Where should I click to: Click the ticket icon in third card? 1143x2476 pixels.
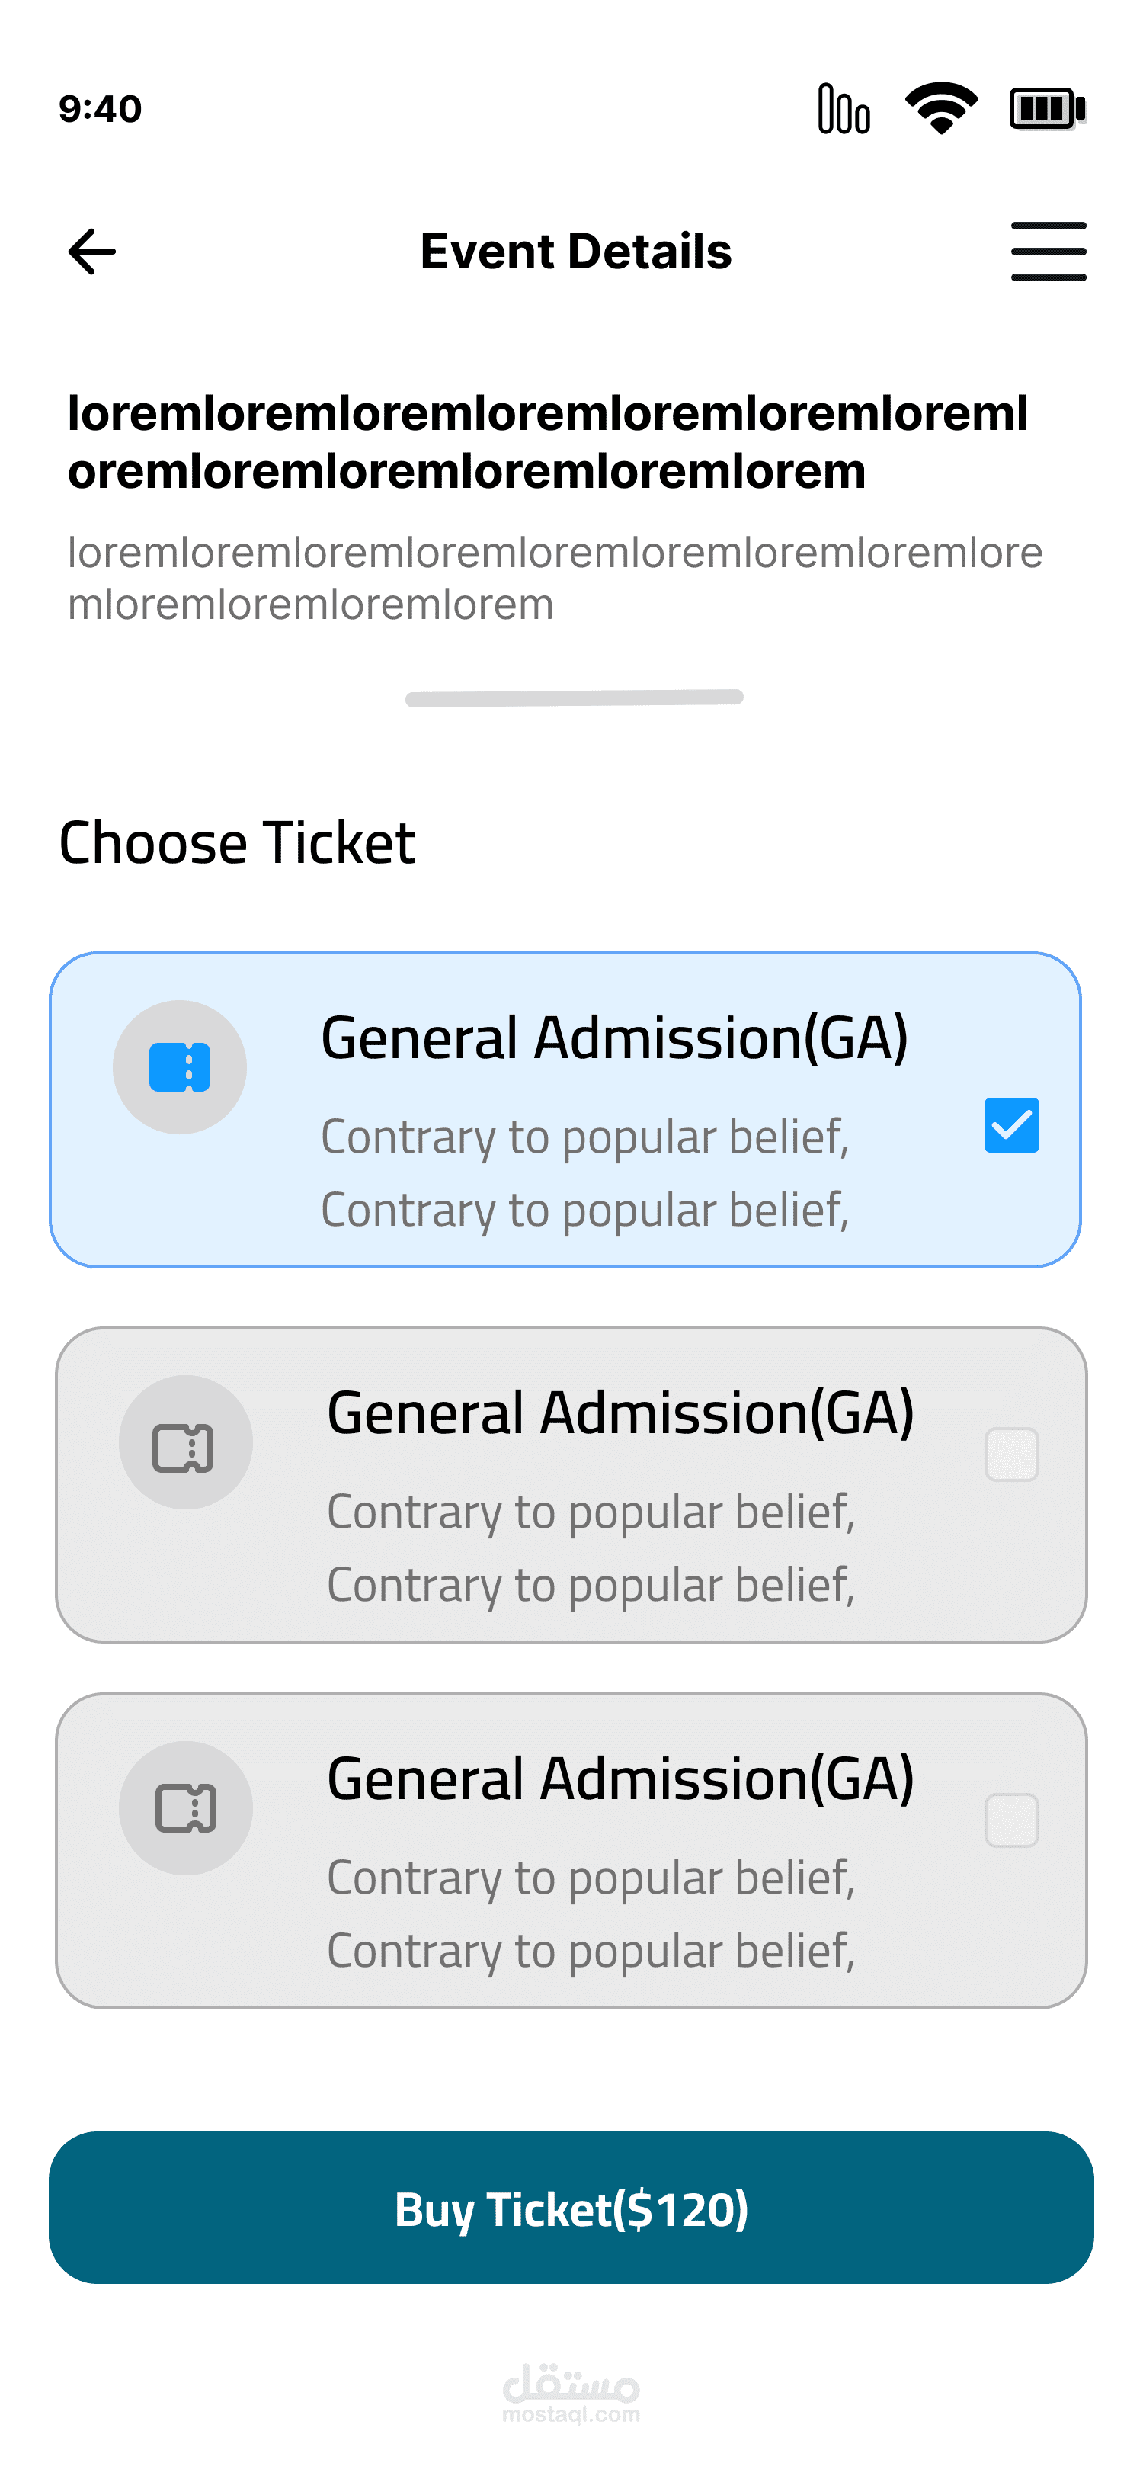pyautogui.click(x=185, y=1809)
